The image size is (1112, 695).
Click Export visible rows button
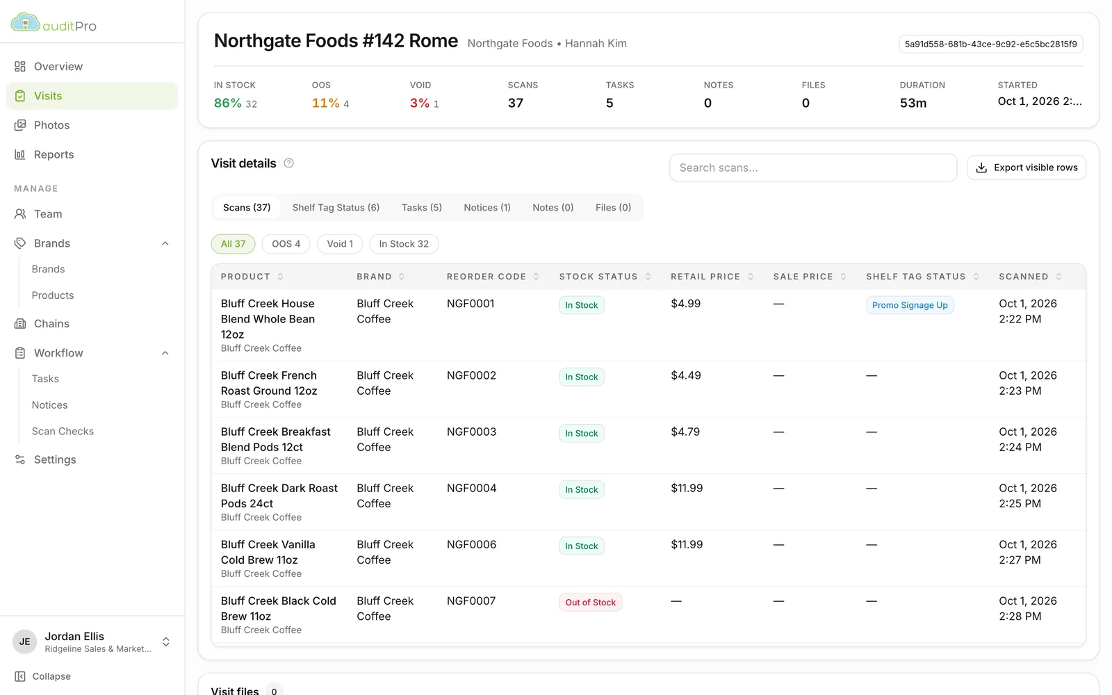click(1027, 167)
